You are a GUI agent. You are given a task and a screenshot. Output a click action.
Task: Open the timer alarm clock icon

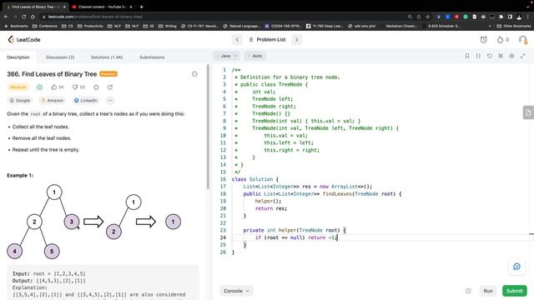point(484,40)
